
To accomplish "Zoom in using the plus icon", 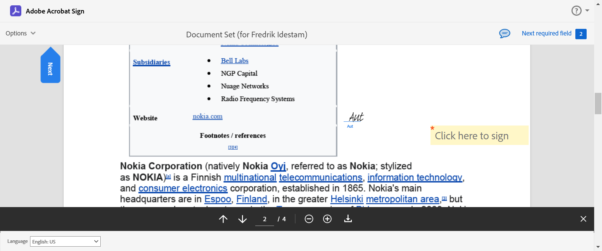I will pos(327,219).
